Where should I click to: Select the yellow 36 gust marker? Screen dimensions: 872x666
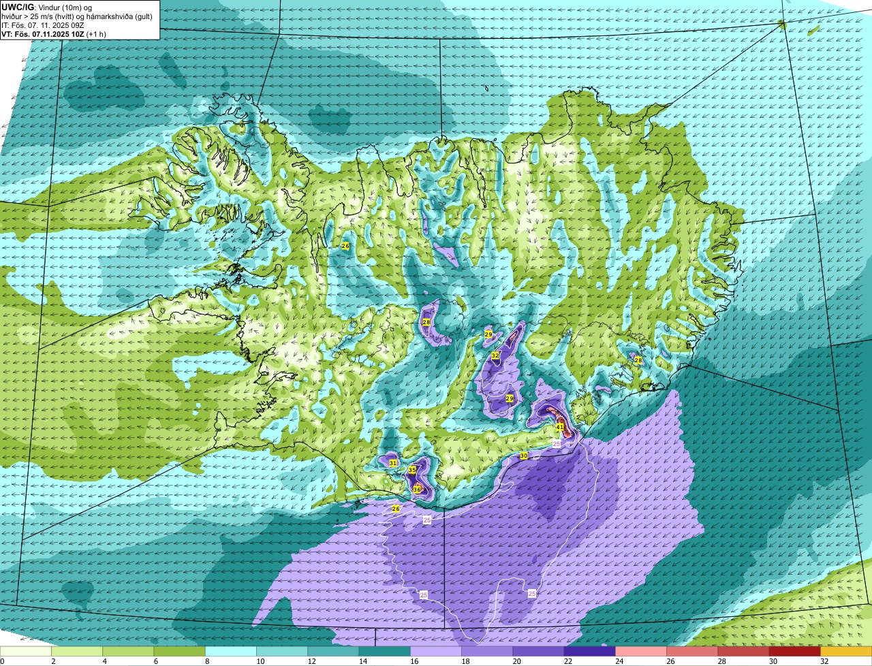coord(417,490)
